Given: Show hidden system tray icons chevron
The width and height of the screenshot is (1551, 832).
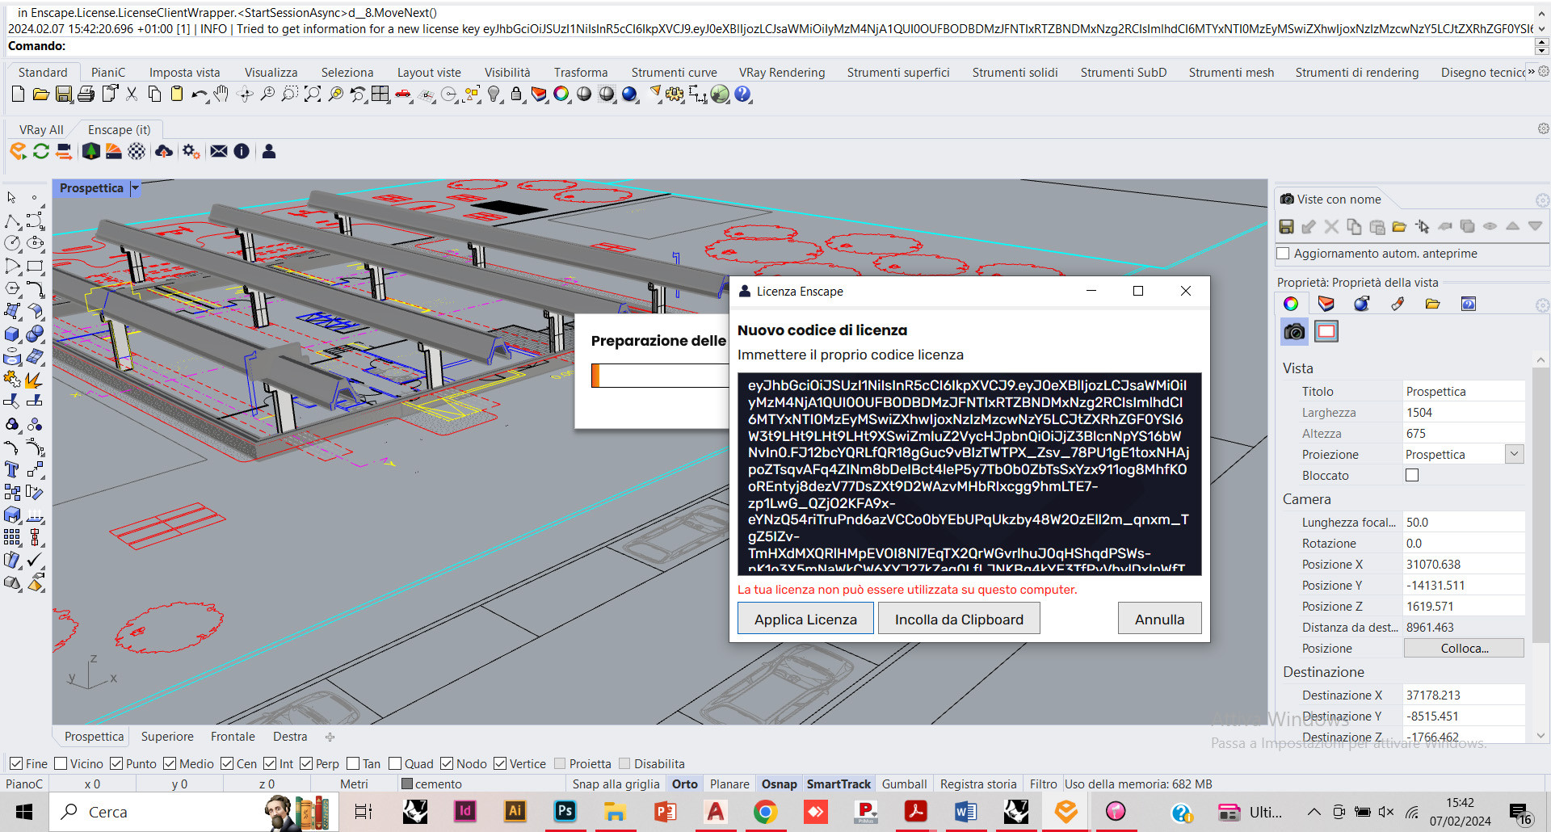Looking at the screenshot, I should 1314,812.
